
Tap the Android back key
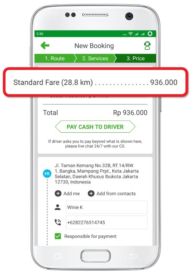click(x=133, y=256)
